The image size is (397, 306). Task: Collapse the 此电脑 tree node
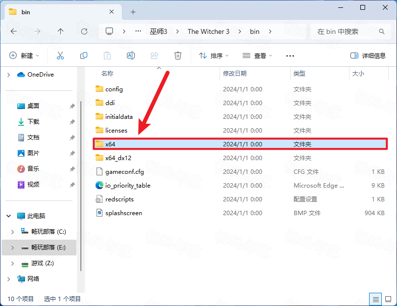[9, 216]
